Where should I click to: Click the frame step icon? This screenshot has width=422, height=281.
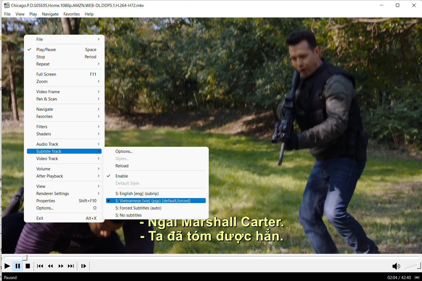pos(84,266)
